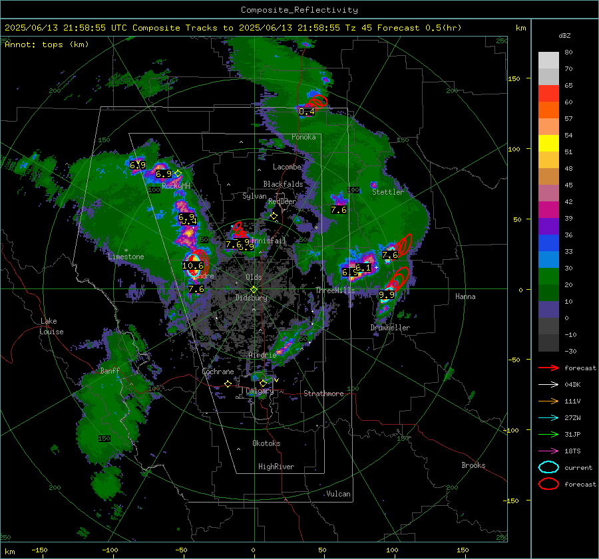Image resolution: width=599 pixels, height=559 pixels.
Task: Click the Drumheller city label
Action: point(390,328)
